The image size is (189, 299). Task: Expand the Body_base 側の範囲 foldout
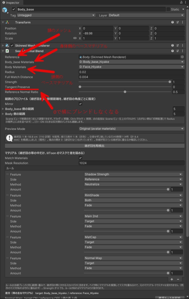(3, 109)
